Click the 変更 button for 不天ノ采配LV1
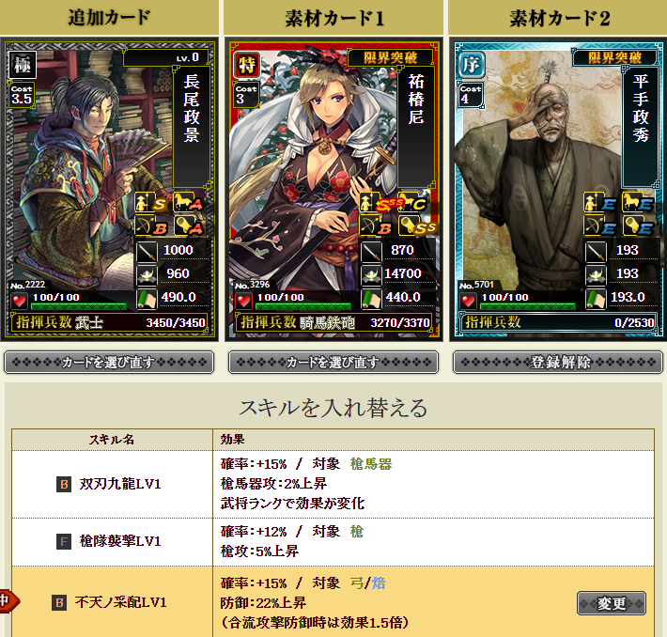The height and width of the screenshot is (637, 667). click(x=612, y=603)
